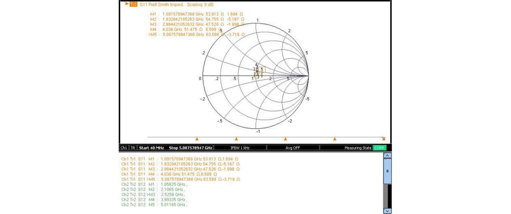Pick the M4 triangle on the frequency axis
Viewport: 511px width, 214px height.
click(x=335, y=139)
